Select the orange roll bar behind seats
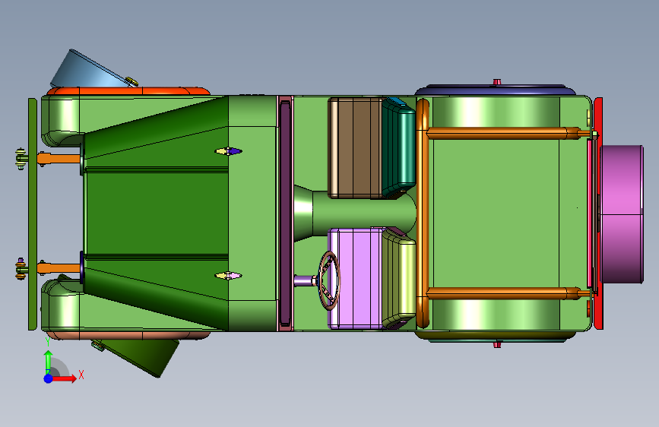Image resolution: width=659 pixels, height=427 pixels. tap(423, 214)
